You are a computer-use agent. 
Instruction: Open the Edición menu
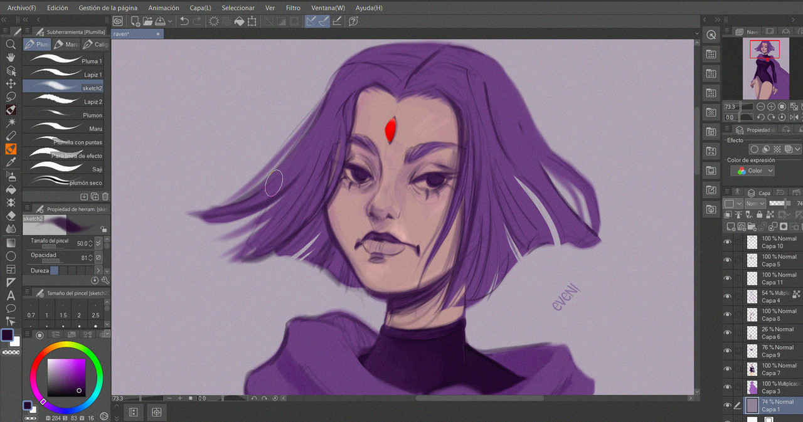click(x=58, y=8)
